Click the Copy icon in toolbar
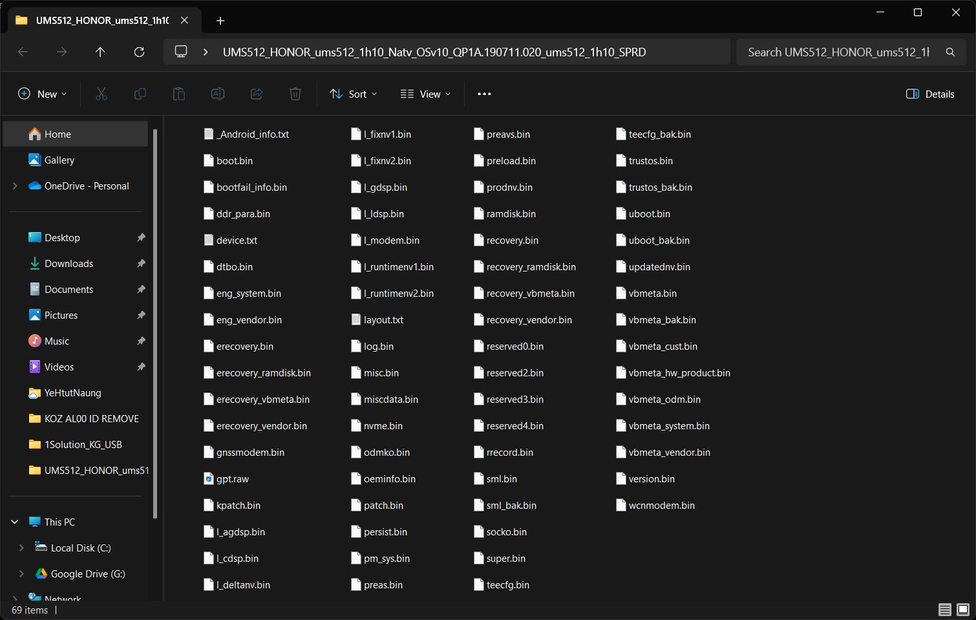This screenshot has width=976, height=620. pos(140,94)
